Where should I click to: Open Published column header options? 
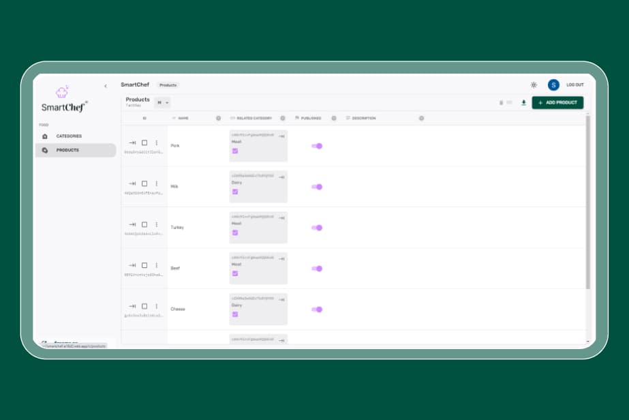click(334, 119)
